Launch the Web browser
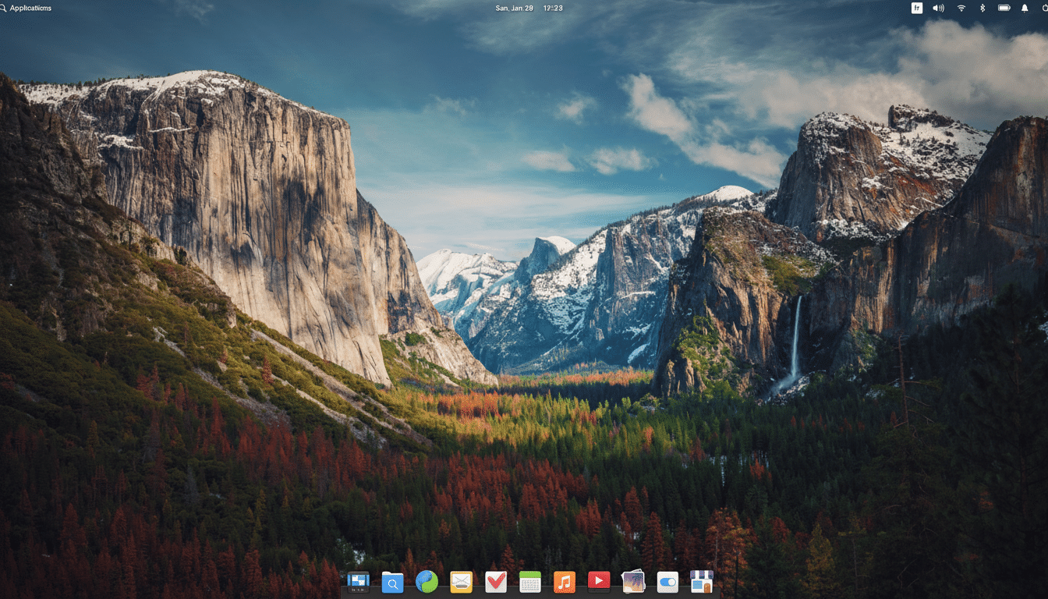1048x599 pixels. [427, 581]
